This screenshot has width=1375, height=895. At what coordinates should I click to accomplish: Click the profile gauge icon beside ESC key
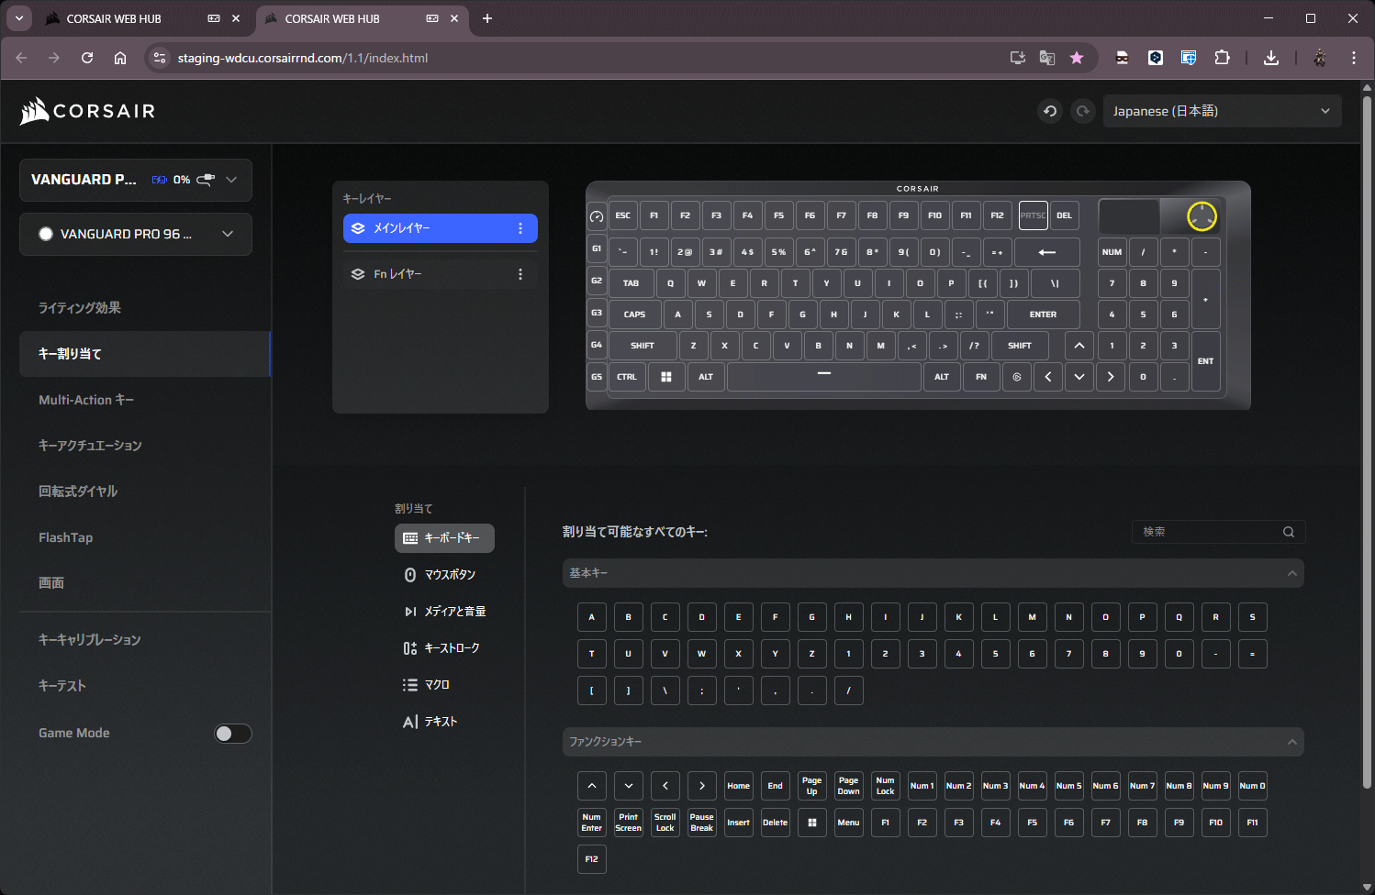(x=597, y=216)
